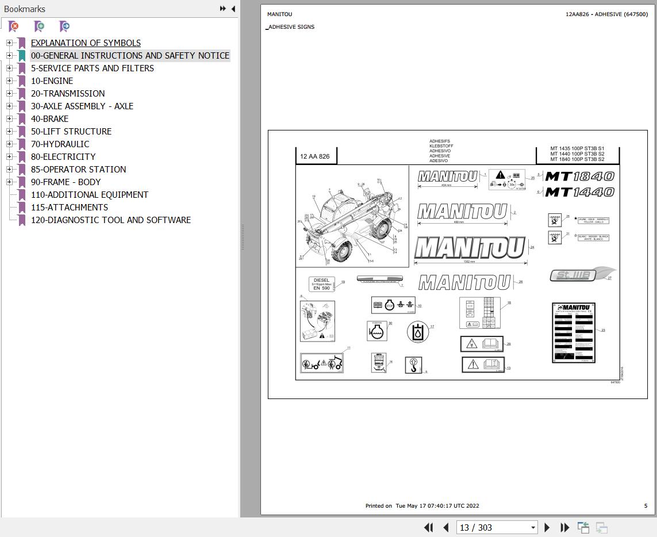The width and height of the screenshot is (657, 537).
Task: Click the go-to-previous-view icon
Action: click(x=583, y=527)
